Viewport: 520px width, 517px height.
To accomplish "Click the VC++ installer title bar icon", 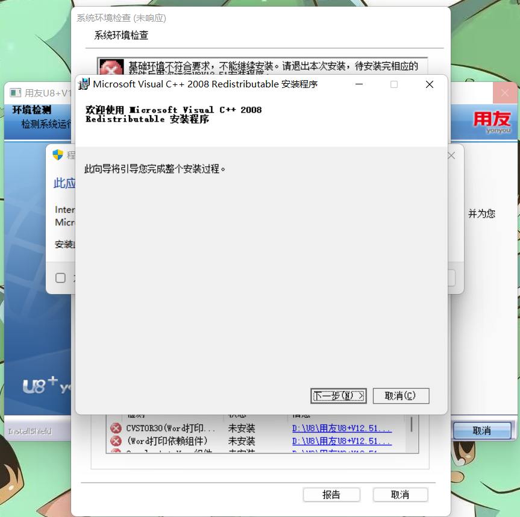I will coord(84,84).
